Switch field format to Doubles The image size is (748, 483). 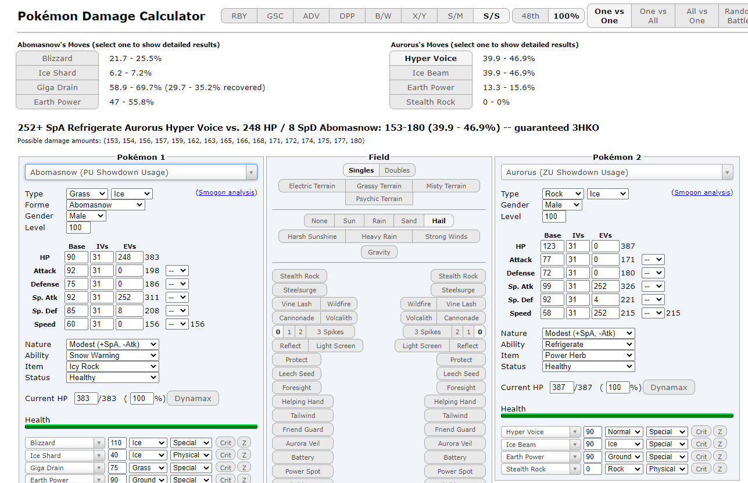click(x=397, y=170)
